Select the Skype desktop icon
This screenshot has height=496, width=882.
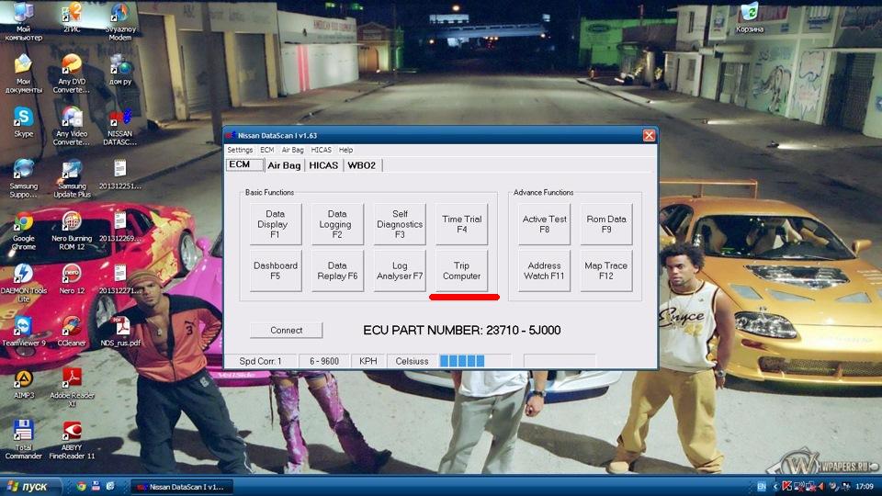point(23,122)
